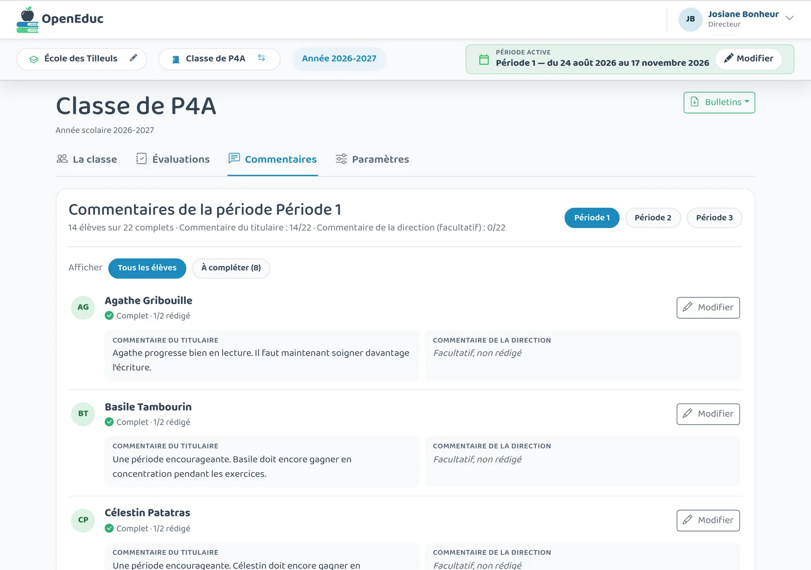Click Modifier for Célestin Patatras
The width and height of the screenshot is (811, 570).
[x=708, y=520]
